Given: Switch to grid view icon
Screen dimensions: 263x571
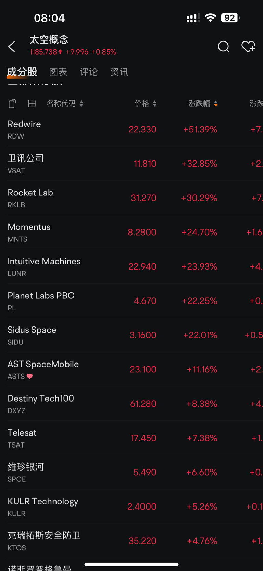Looking at the screenshot, I should click(32, 104).
